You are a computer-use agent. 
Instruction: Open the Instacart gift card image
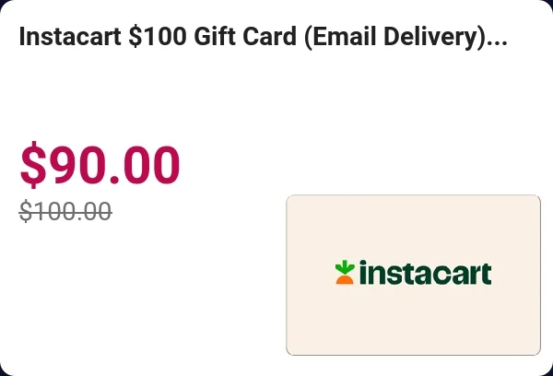coord(413,275)
